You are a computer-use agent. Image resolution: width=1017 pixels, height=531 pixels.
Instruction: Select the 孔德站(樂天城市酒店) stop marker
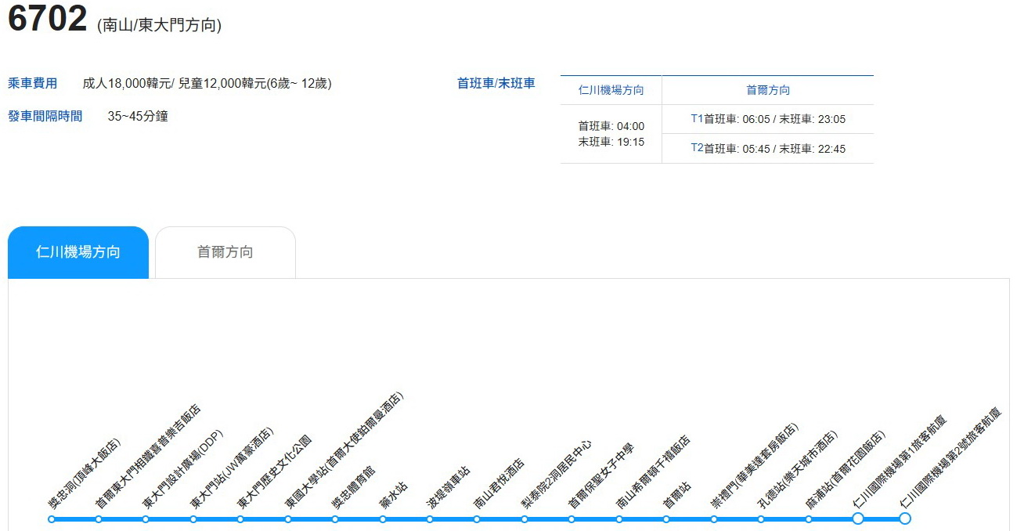pyautogui.click(x=761, y=518)
